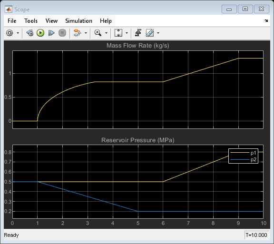Open the Simulation menu
The height and width of the screenshot is (244, 274).
click(x=78, y=21)
